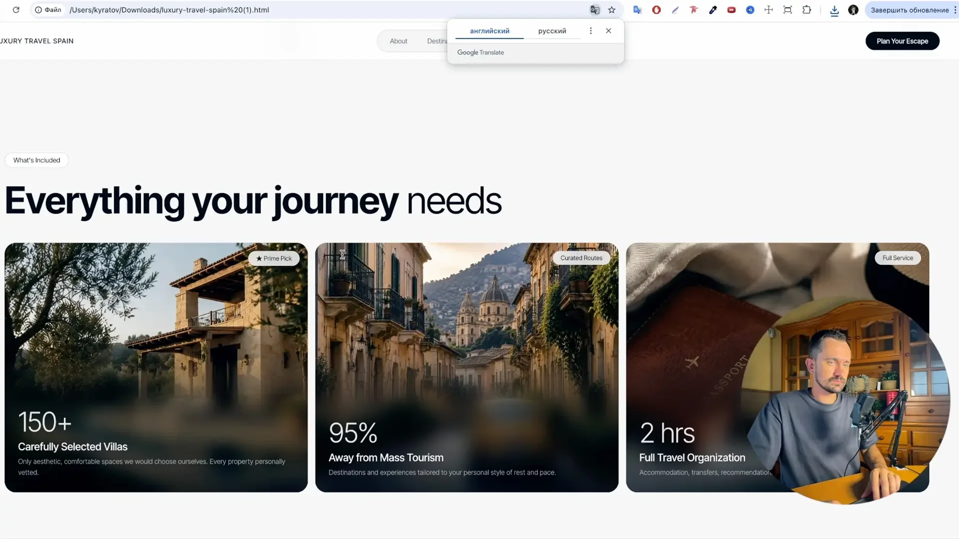Click the Google Translate label in popup

pos(480,52)
